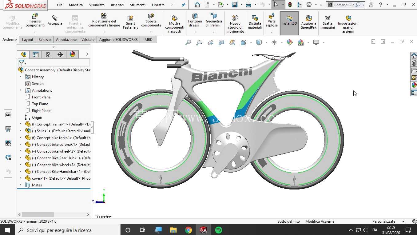Expand the Concept Frame<1> component
The height and width of the screenshot is (235, 417).
pos(20,124)
